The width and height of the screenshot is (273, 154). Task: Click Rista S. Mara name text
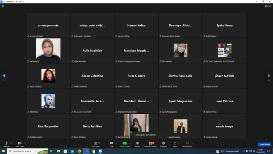tap(136, 76)
